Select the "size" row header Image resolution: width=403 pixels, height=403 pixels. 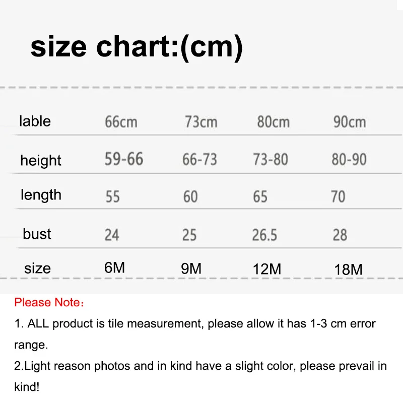(37, 268)
